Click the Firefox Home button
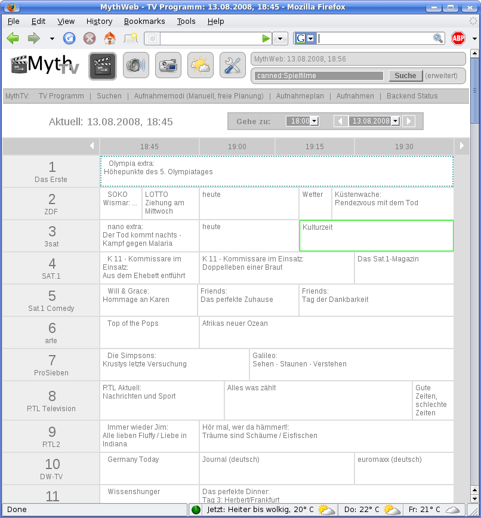Image resolution: width=481 pixels, height=518 pixels. 109,39
